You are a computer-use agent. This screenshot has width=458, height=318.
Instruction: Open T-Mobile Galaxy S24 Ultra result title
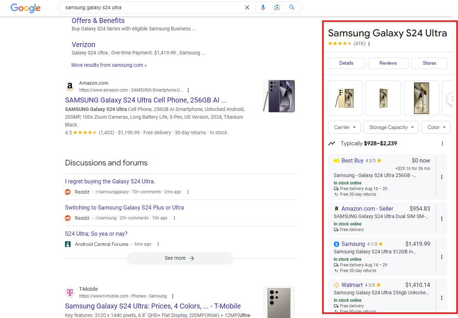click(x=153, y=306)
